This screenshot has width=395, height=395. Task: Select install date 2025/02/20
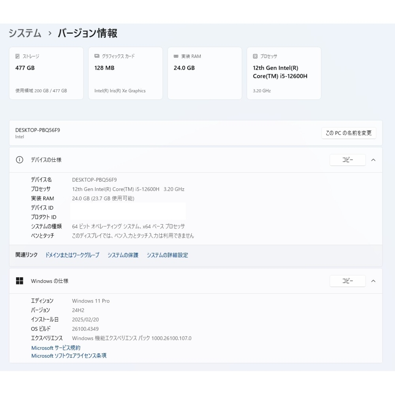click(x=85, y=319)
